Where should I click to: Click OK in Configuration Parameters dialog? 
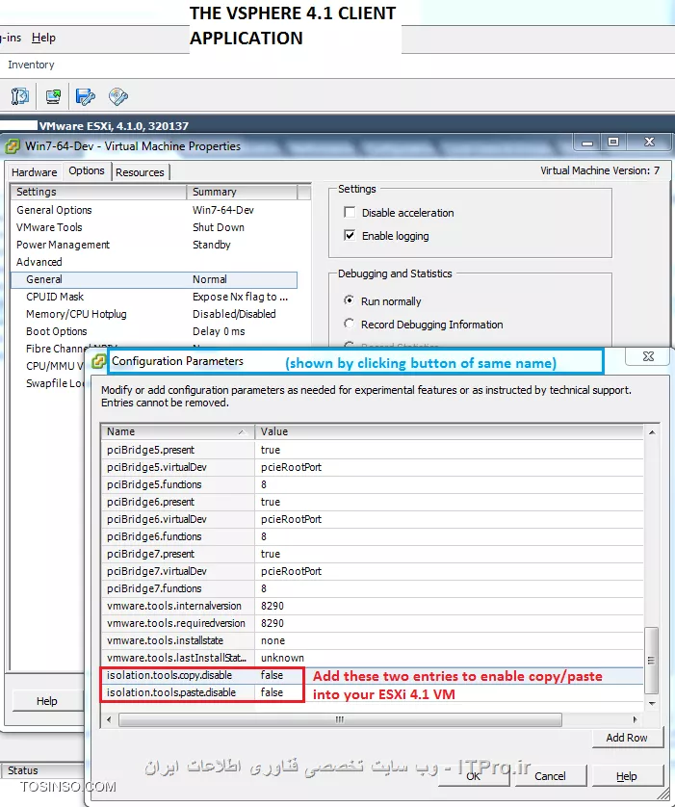point(474,776)
